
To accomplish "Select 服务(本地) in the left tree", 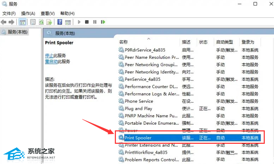I will (x=17, y=32).
